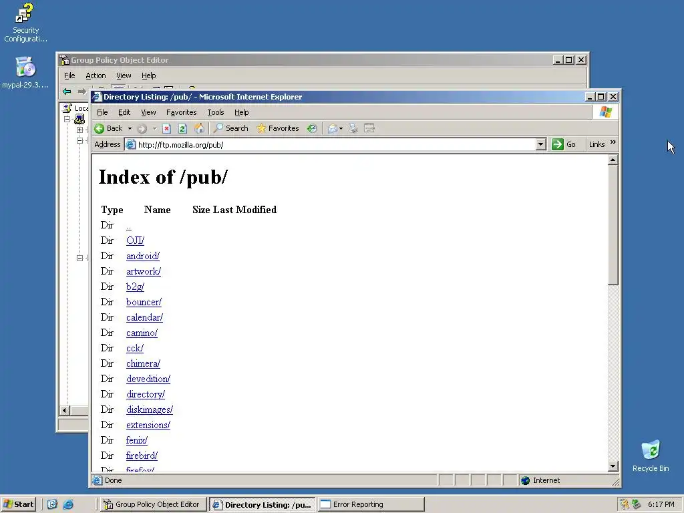The height and width of the screenshot is (513, 684).
Task: Follow the b2g/ directory link
Action: pos(135,287)
